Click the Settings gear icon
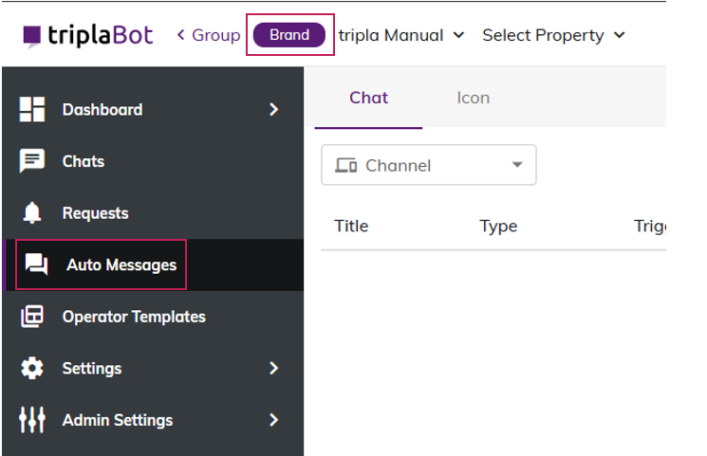 32,368
